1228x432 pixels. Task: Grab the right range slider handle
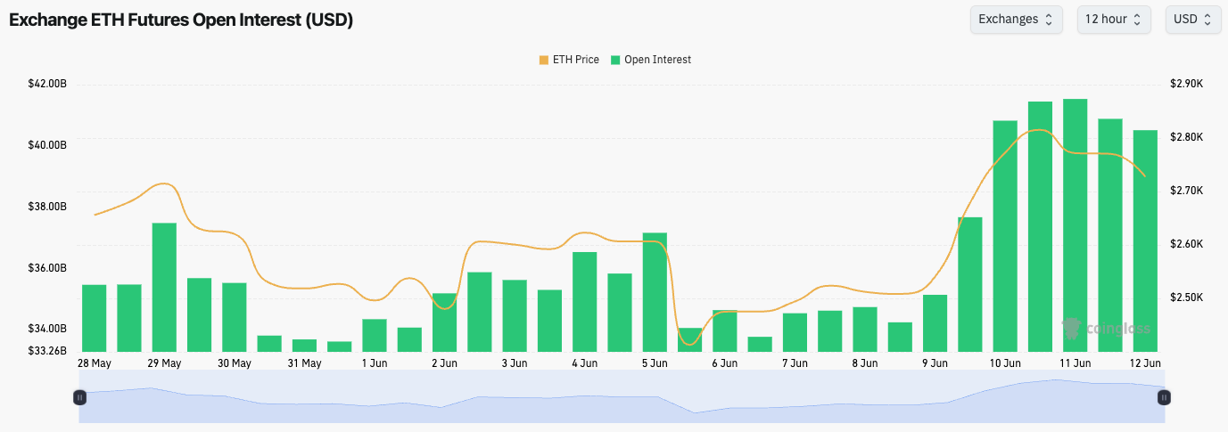pyautogui.click(x=1164, y=397)
